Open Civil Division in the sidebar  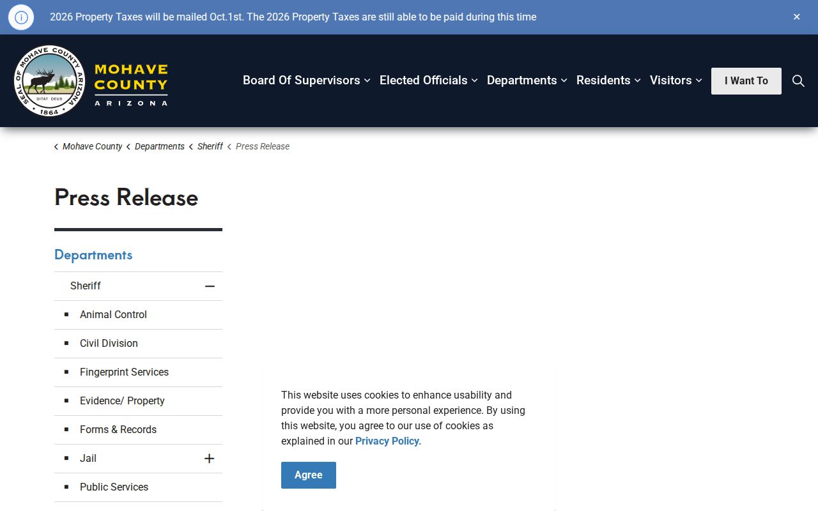pos(109,344)
